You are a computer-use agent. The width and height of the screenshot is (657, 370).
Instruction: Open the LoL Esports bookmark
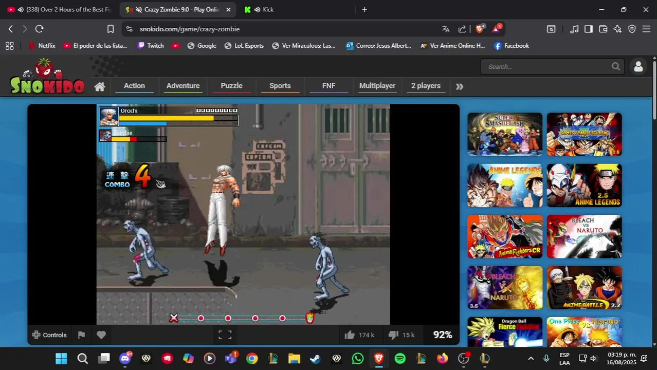(244, 46)
